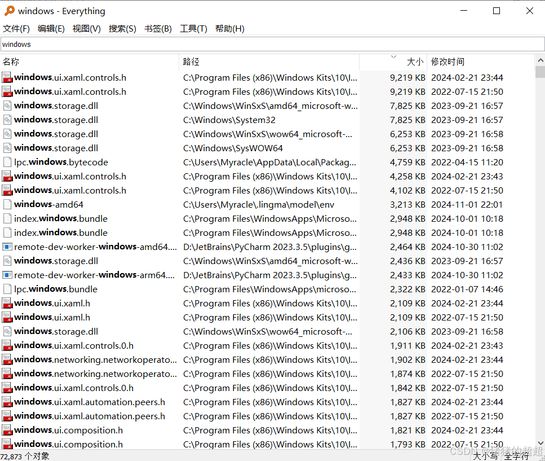Click icon of the 1,842 KB windows.ui.xaml.controls.0.h
Viewport: 545px width, 461px height.
click(x=7, y=388)
